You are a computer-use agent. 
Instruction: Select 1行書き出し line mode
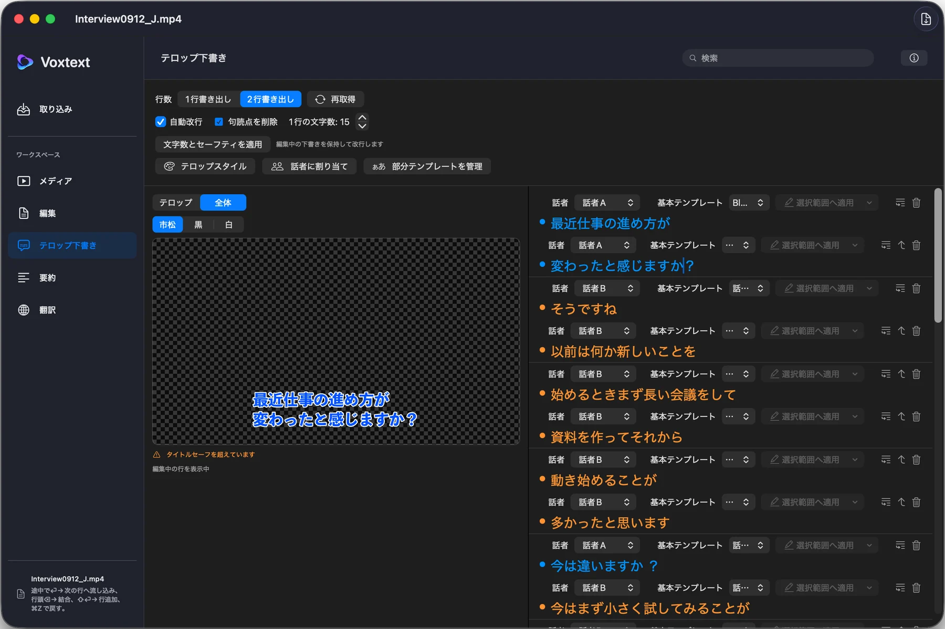pyautogui.click(x=208, y=99)
